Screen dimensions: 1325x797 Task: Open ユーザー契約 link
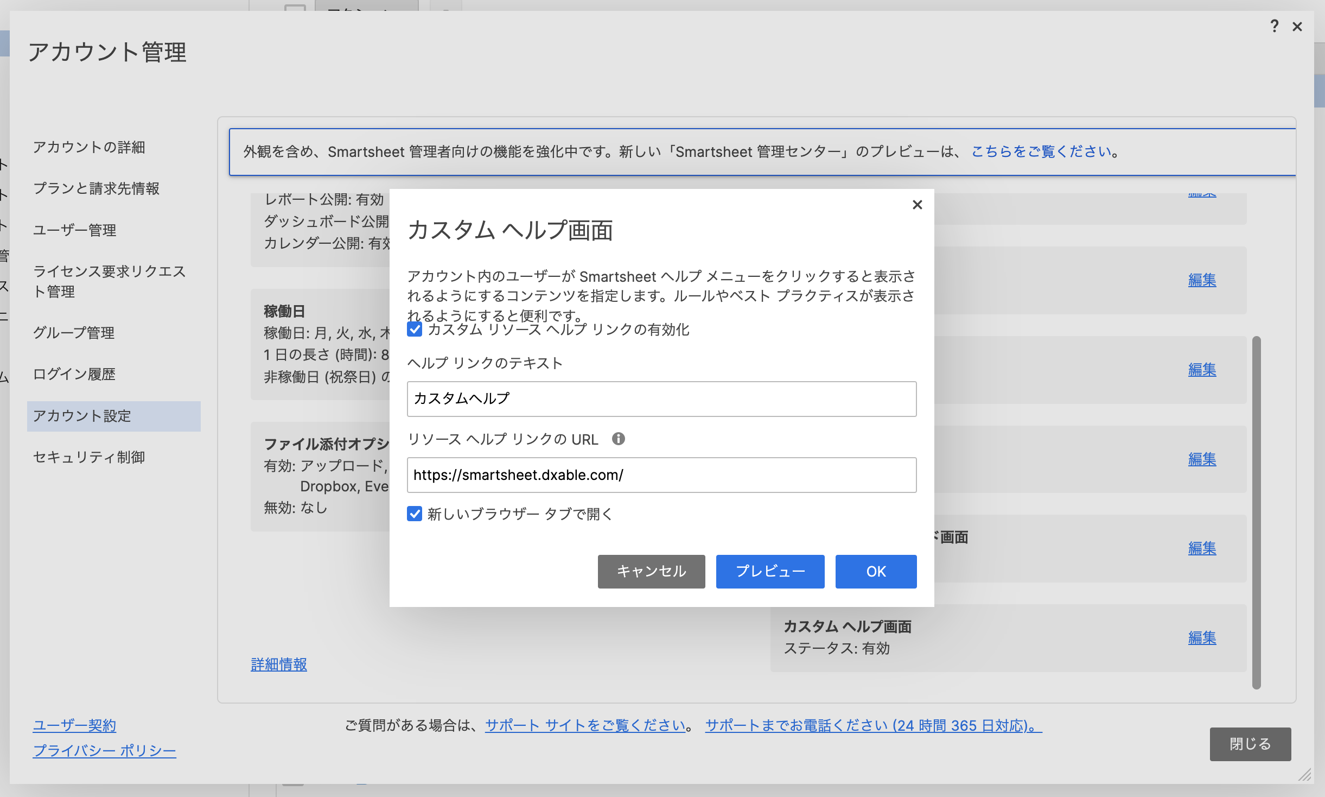click(75, 725)
